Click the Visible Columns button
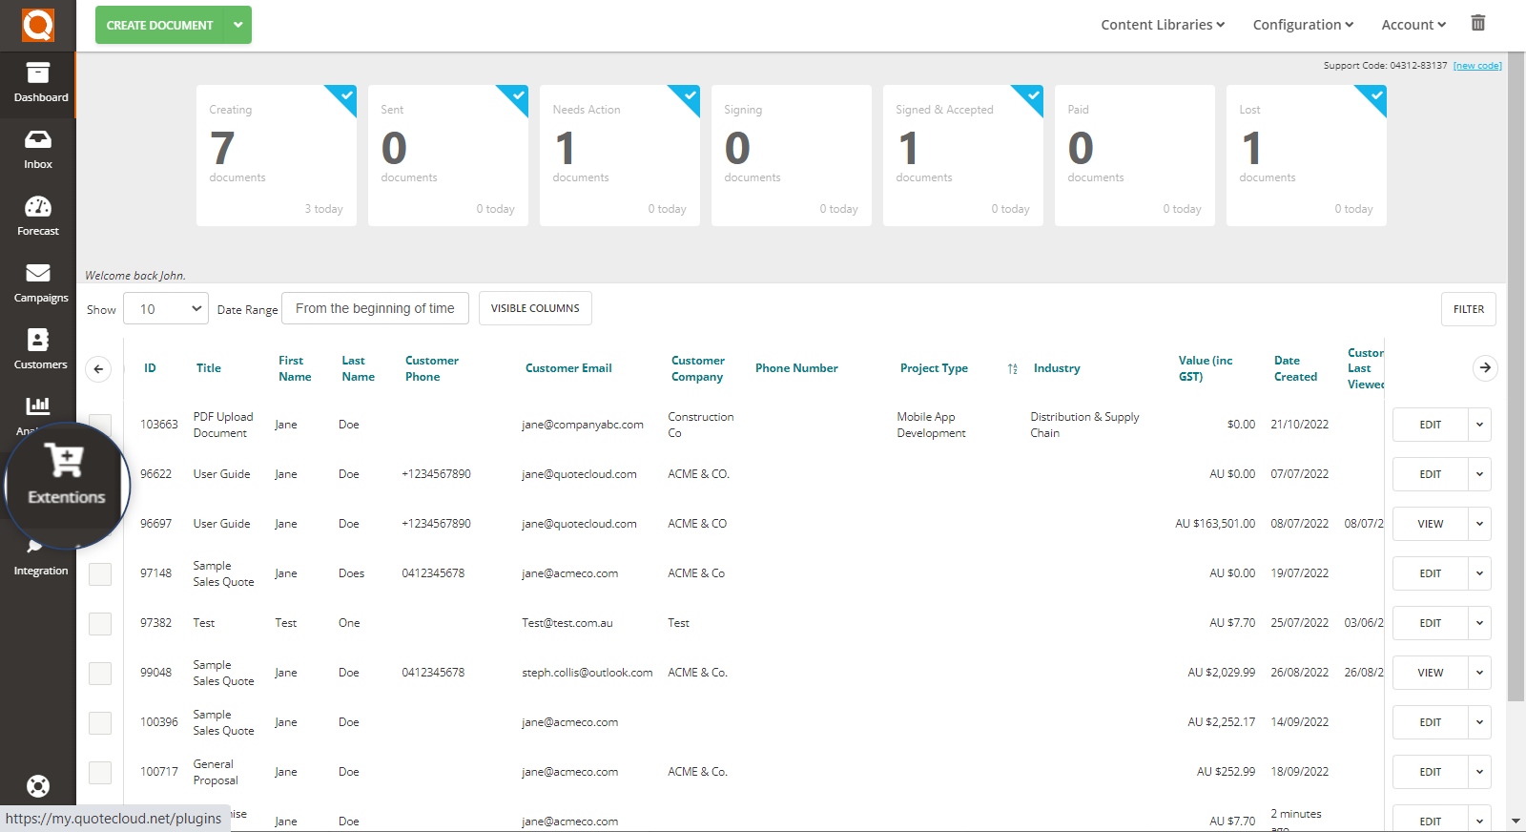Screen dimensions: 1526x832 click(535, 308)
